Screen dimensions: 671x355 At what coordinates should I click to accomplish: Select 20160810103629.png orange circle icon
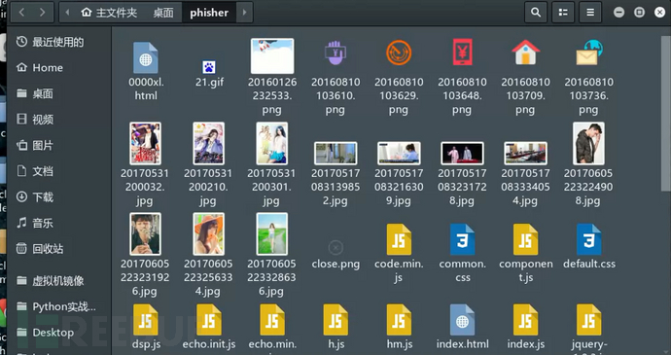click(x=399, y=53)
